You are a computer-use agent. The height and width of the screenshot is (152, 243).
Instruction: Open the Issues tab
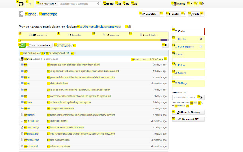point(188,39)
